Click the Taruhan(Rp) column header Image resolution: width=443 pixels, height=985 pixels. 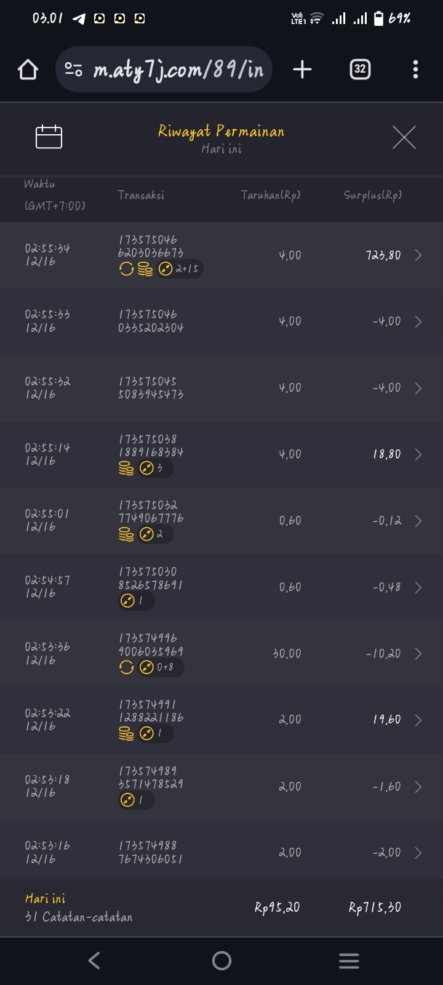(x=271, y=195)
